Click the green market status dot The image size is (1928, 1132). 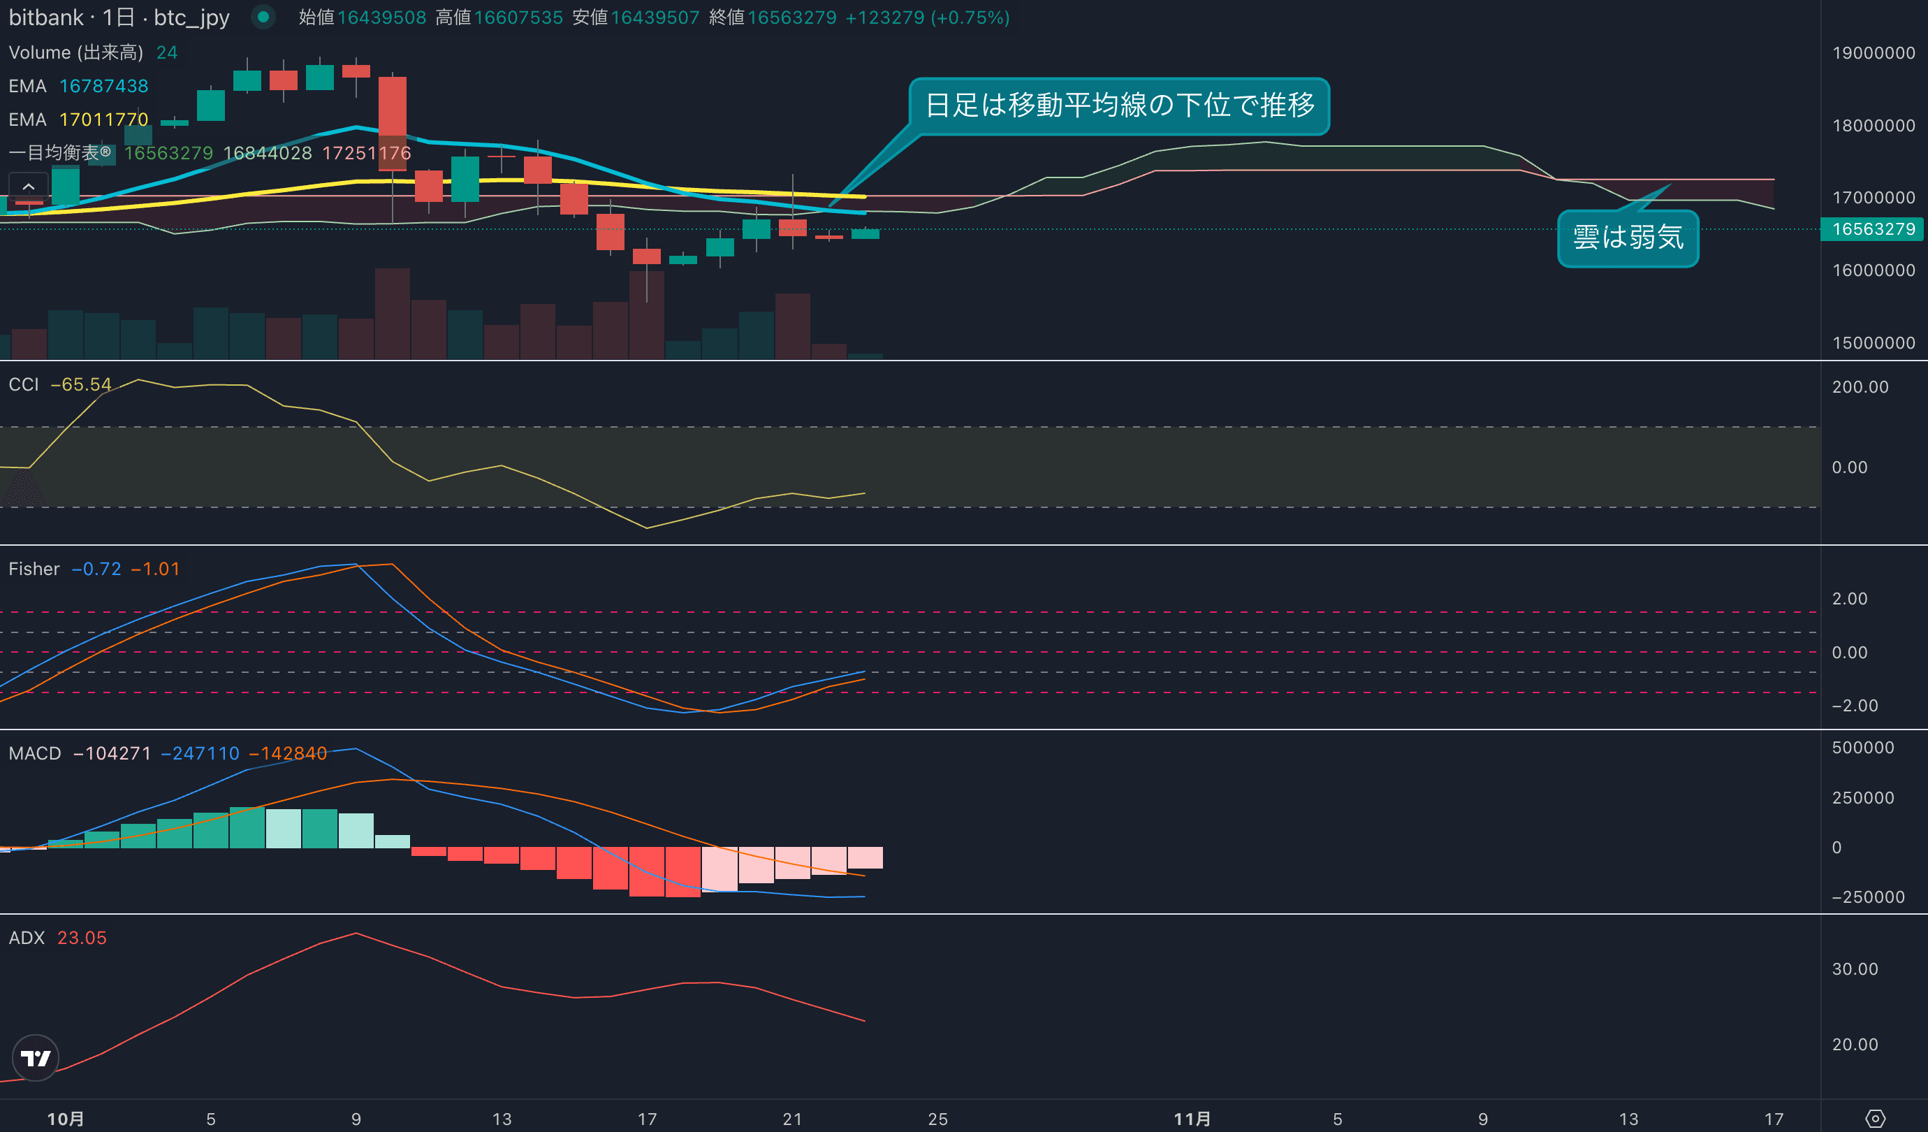click(263, 17)
